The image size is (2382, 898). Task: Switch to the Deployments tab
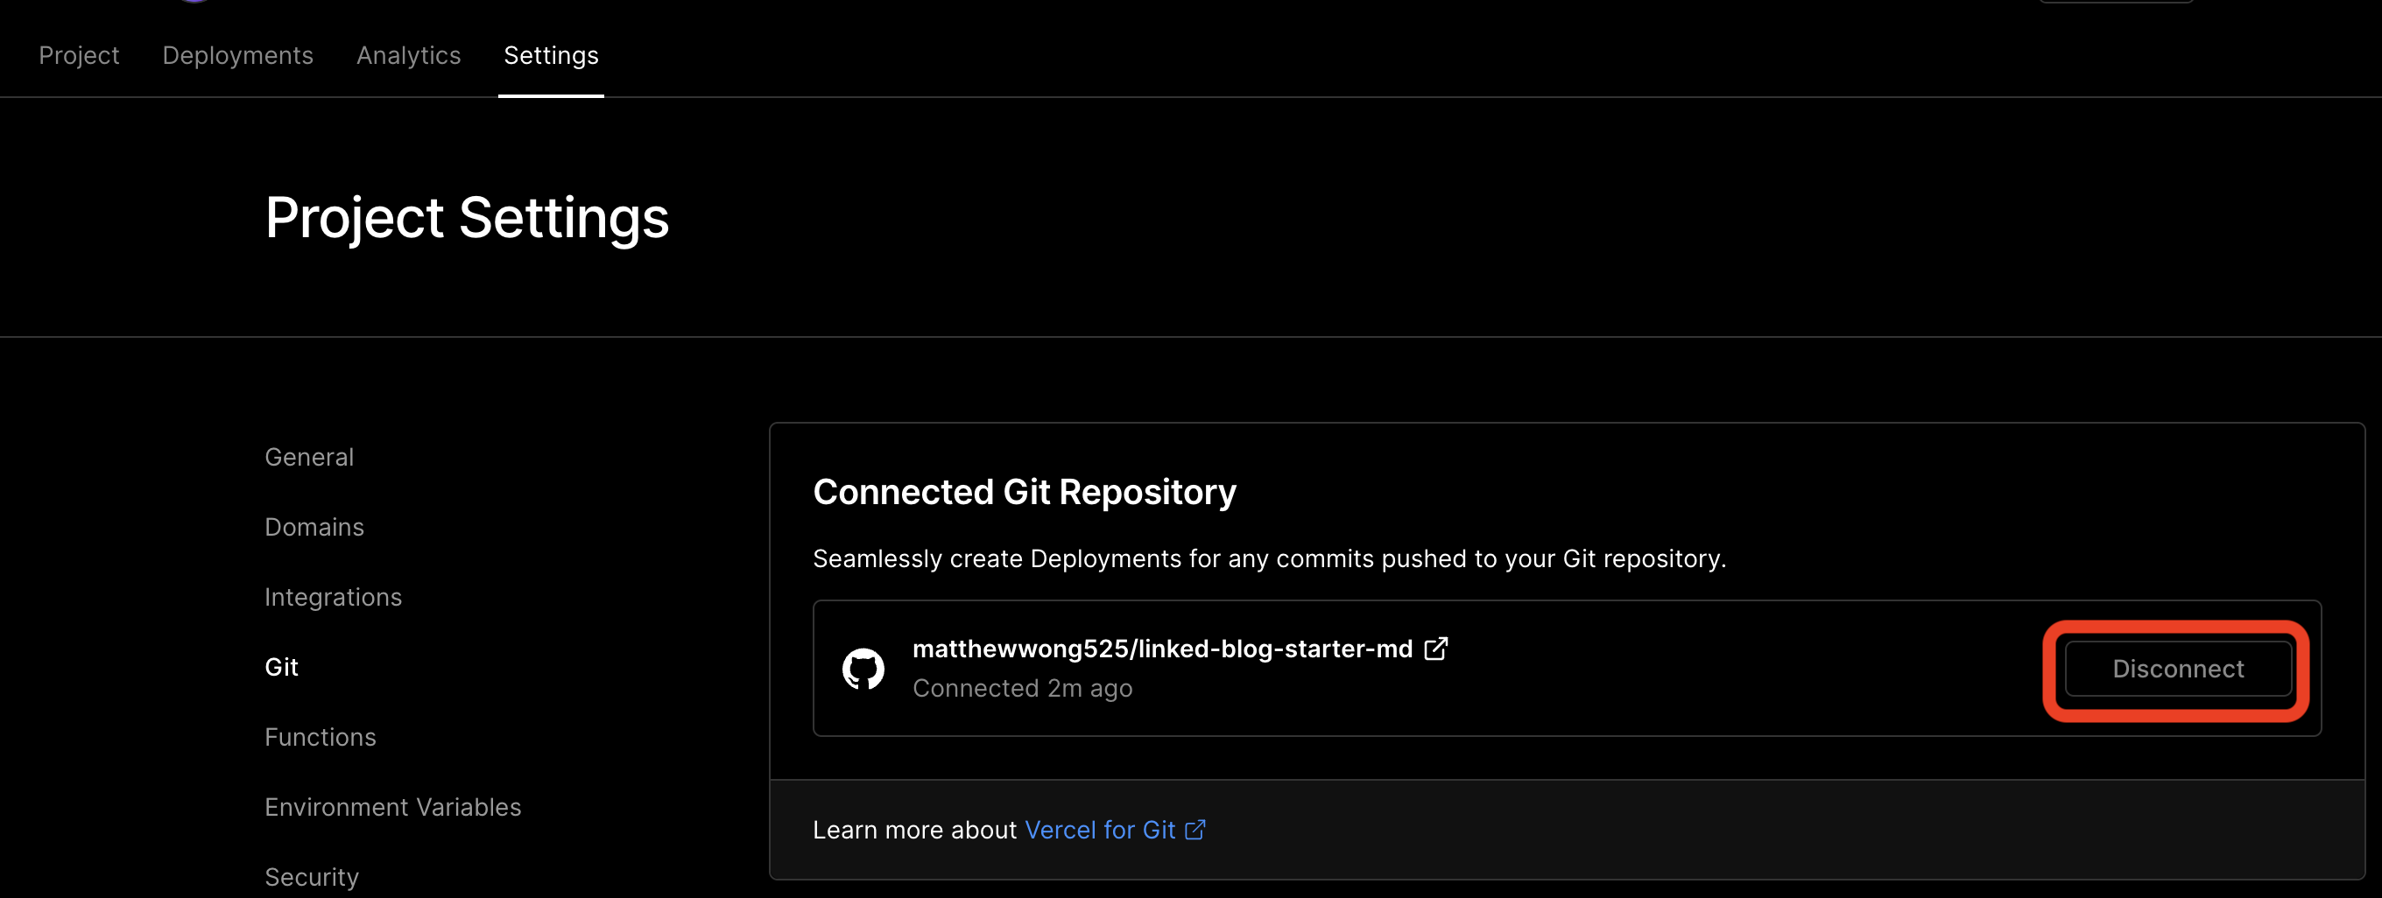pyautogui.click(x=237, y=55)
